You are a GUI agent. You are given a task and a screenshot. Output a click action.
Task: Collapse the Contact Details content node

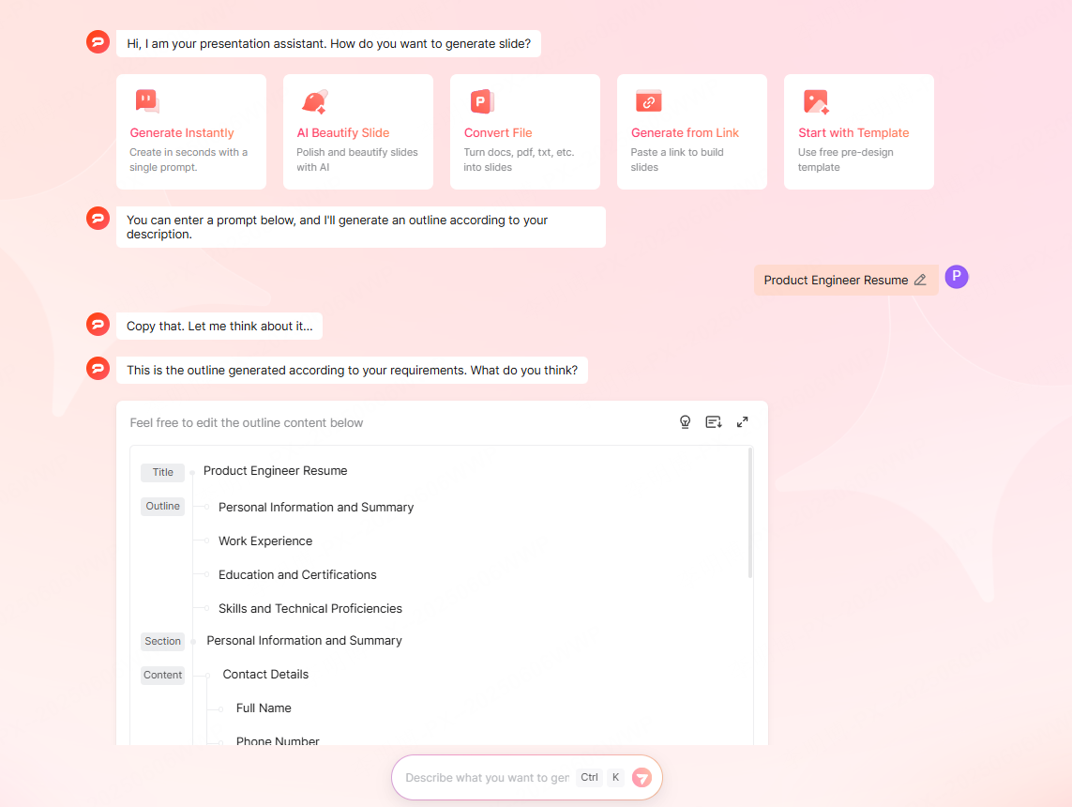click(208, 674)
